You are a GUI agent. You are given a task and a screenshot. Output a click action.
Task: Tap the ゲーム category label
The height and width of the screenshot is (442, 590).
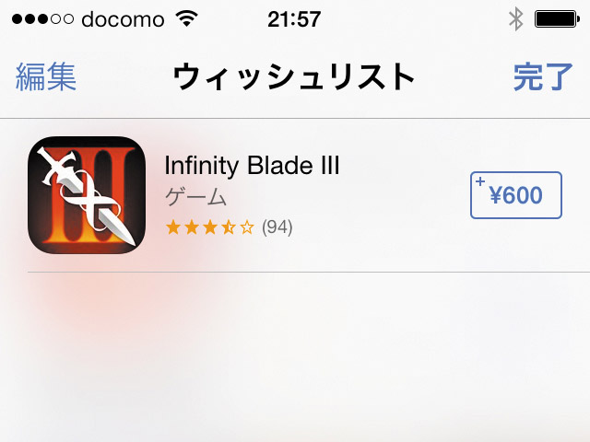[x=196, y=196]
